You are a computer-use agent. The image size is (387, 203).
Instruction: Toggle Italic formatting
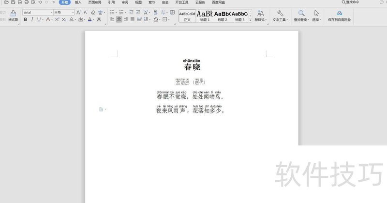(x=32, y=19)
